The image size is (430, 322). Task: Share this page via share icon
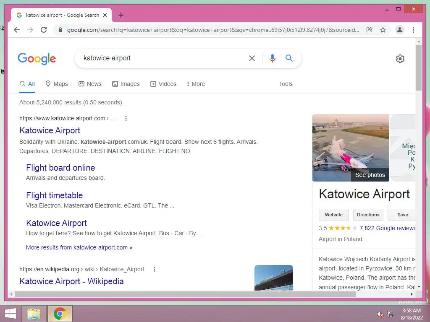370,30
